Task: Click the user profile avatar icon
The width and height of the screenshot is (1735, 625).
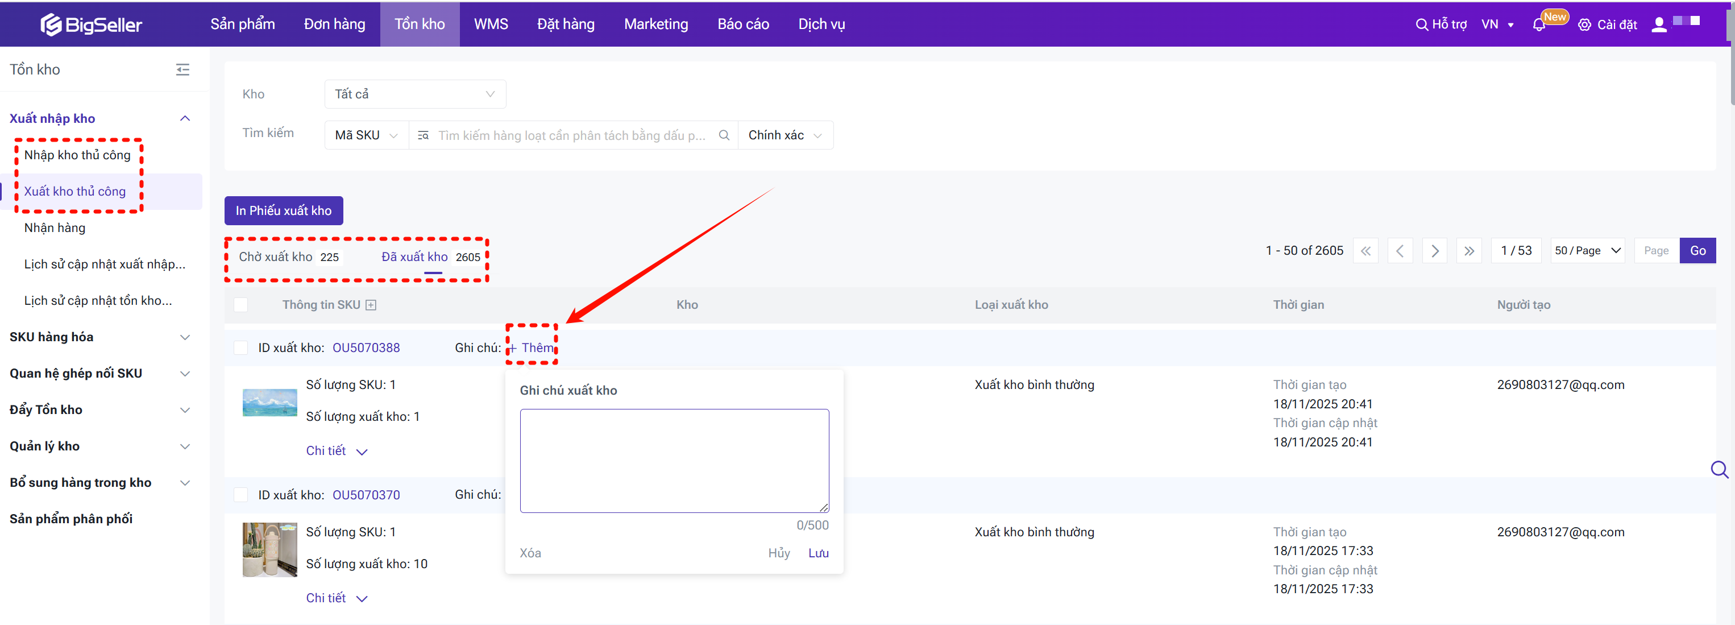Action: pos(1659,25)
